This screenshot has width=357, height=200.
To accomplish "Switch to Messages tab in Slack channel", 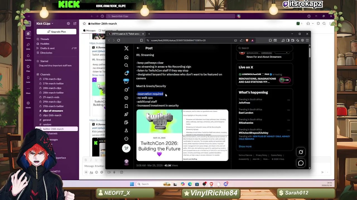I will [89, 31].
